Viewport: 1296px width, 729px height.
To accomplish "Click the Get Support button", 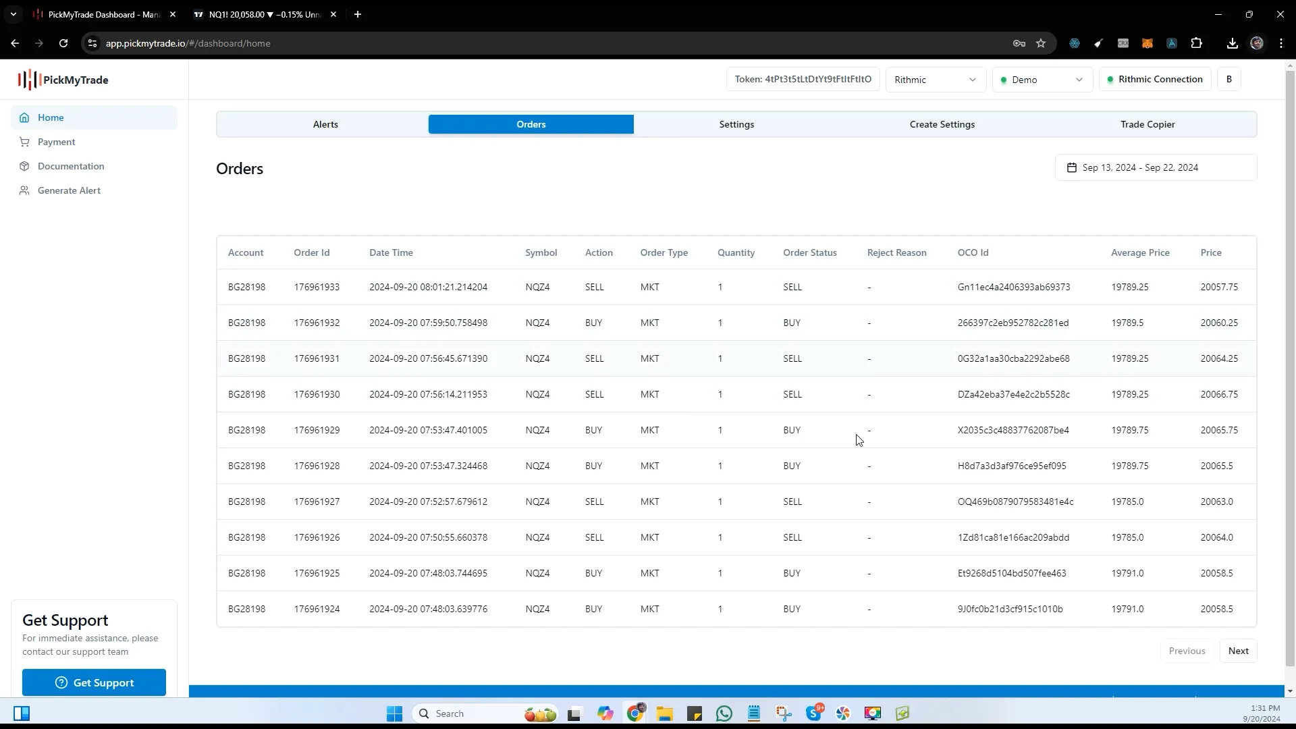I will pyautogui.click(x=96, y=682).
